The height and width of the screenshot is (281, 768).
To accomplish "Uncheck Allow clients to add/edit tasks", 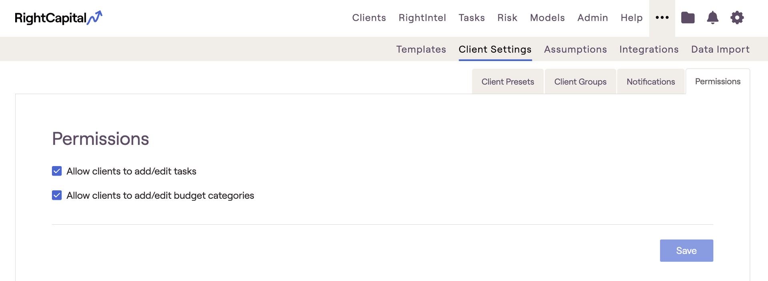I will (x=57, y=171).
